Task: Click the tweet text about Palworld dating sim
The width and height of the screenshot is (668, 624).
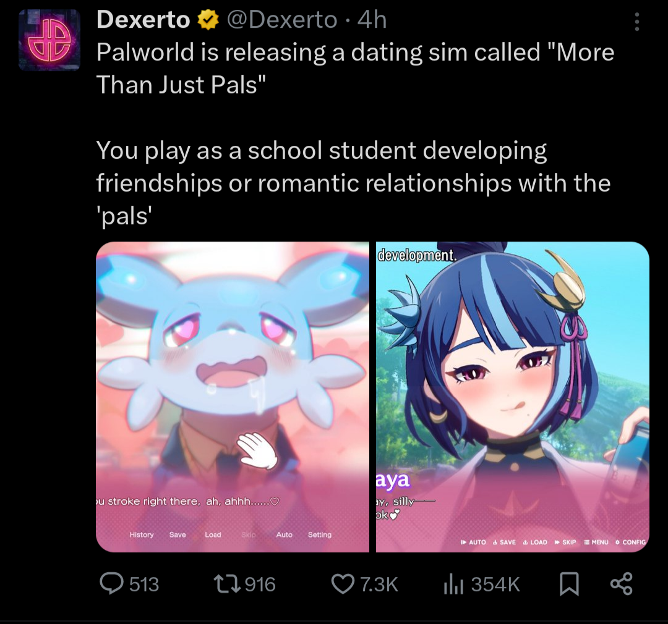Action: [355, 68]
